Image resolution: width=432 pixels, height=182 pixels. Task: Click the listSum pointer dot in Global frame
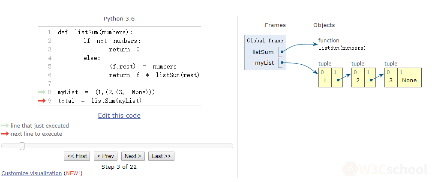282,52
